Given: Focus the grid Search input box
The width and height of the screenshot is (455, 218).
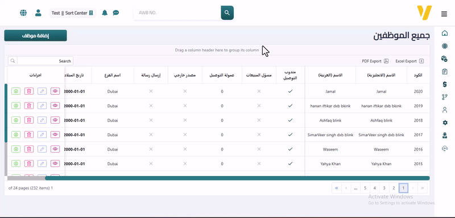Looking at the screenshot, I should (x=45, y=61).
